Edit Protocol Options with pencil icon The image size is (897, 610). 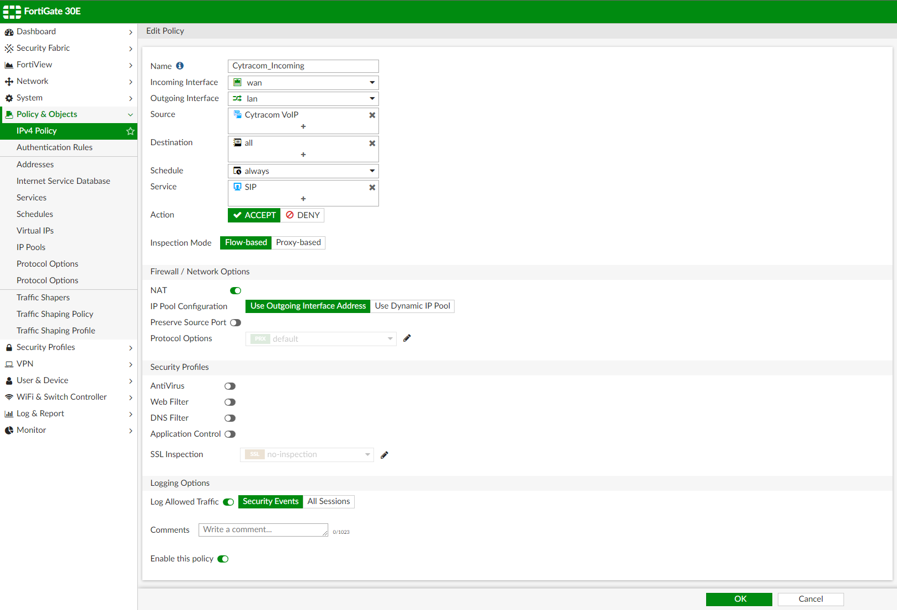click(x=407, y=338)
